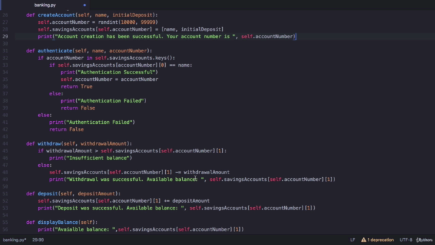Click line number 37 in the gutter
Image resolution: width=435 pixels, height=245 pixels.
(x=5, y=94)
